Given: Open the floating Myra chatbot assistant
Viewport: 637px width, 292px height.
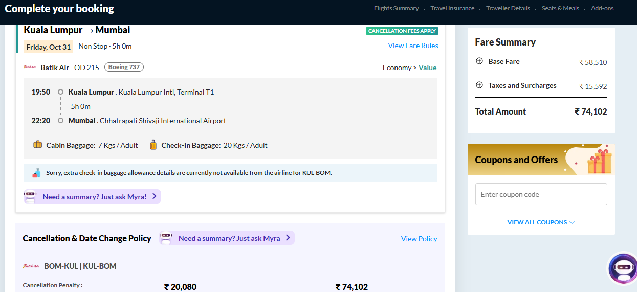Looking at the screenshot, I should click(623, 268).
